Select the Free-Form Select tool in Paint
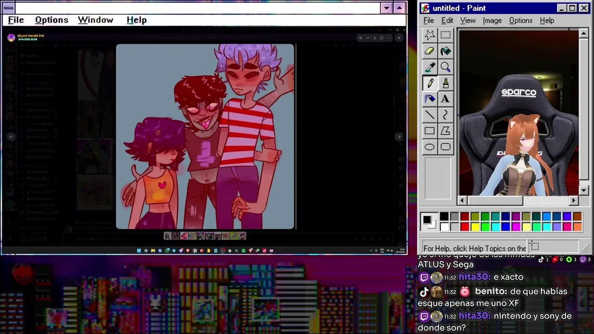The height and width of the screenshot is (334, 594). pyautogui.click(x=430, y=35)
